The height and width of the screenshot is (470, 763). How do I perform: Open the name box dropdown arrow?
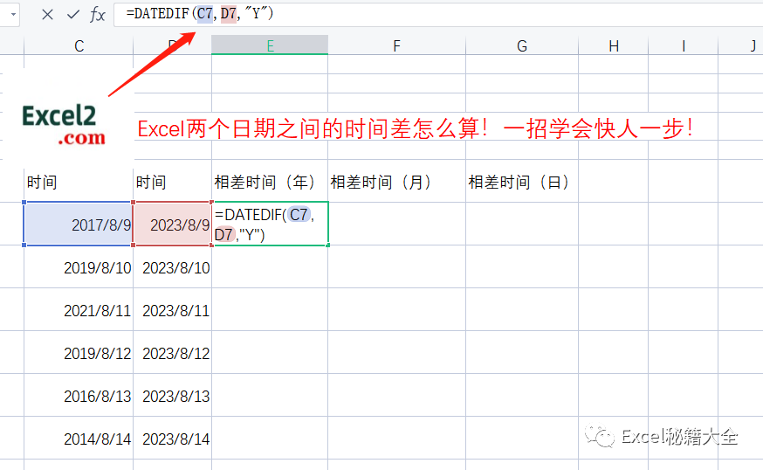tap(13, 15)
